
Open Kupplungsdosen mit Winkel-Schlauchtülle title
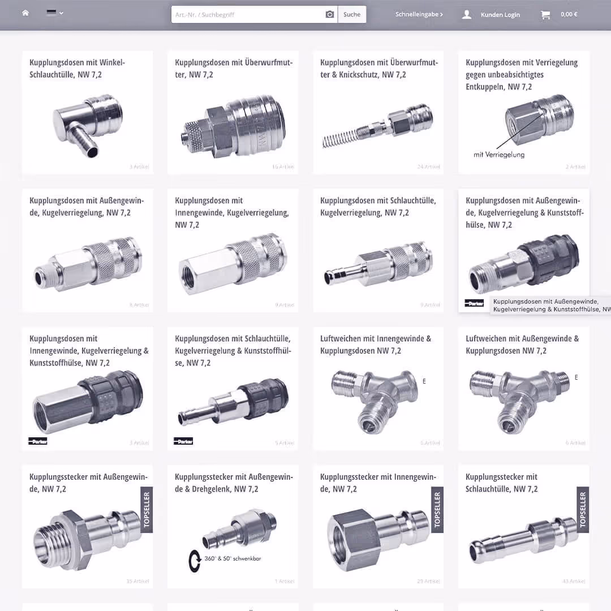(77, 68)
